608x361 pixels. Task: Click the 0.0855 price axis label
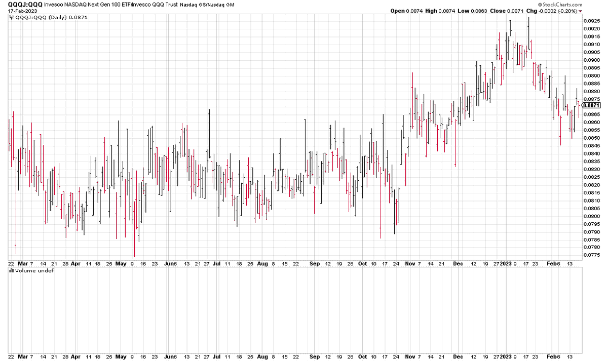pyautogui.click(x=592, y=130)
